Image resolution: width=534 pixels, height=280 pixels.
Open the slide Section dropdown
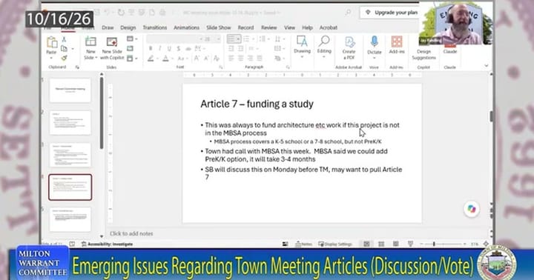(132, 59)
